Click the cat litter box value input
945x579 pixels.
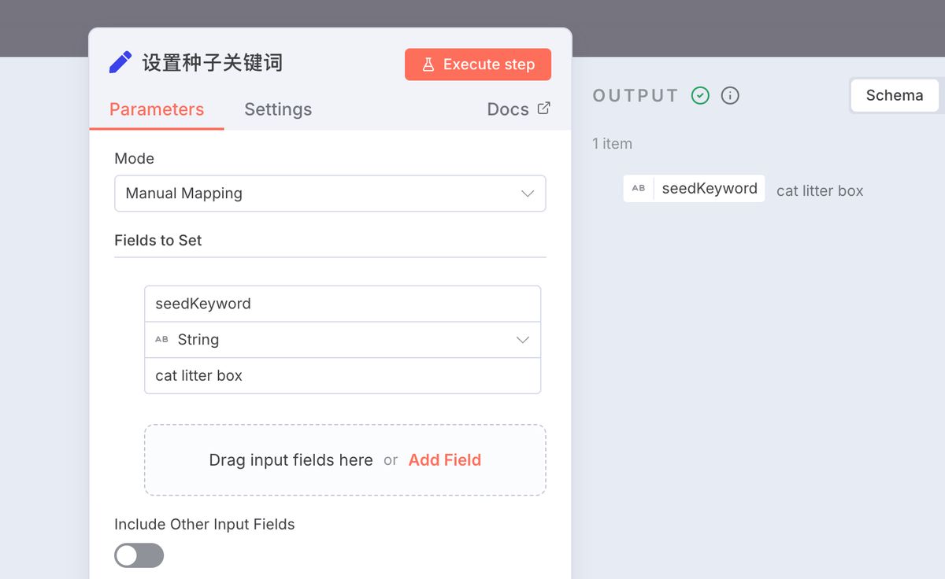343,376
